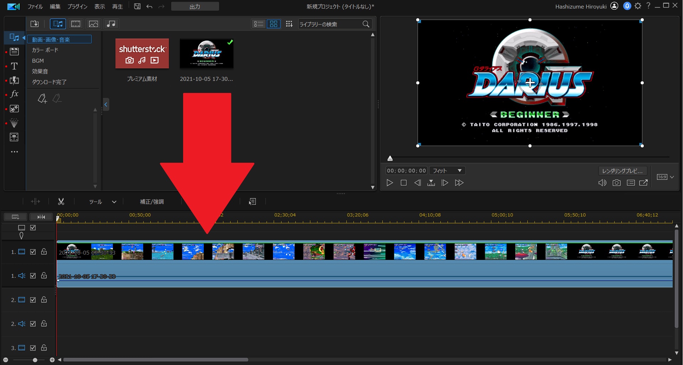Screen dimensions: 683x365
Task: Open the フィット zoom dropdown
Action: point(447,171)
